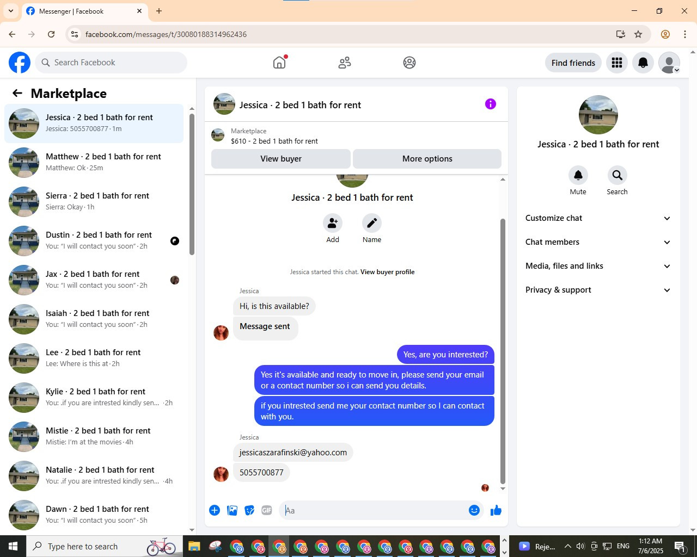Select the Messenger Facebook browser tab

pyautogui.click(x=84, y=11)
